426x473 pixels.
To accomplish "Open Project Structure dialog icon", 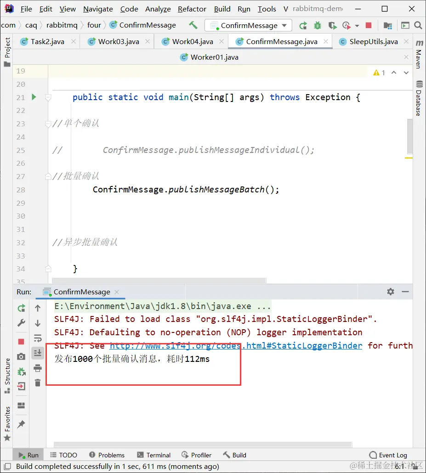I will 388,26.
